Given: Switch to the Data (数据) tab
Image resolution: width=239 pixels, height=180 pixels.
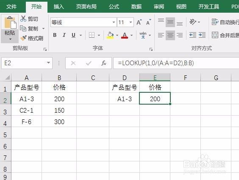Looking at the screenshot, I should 136,6.
